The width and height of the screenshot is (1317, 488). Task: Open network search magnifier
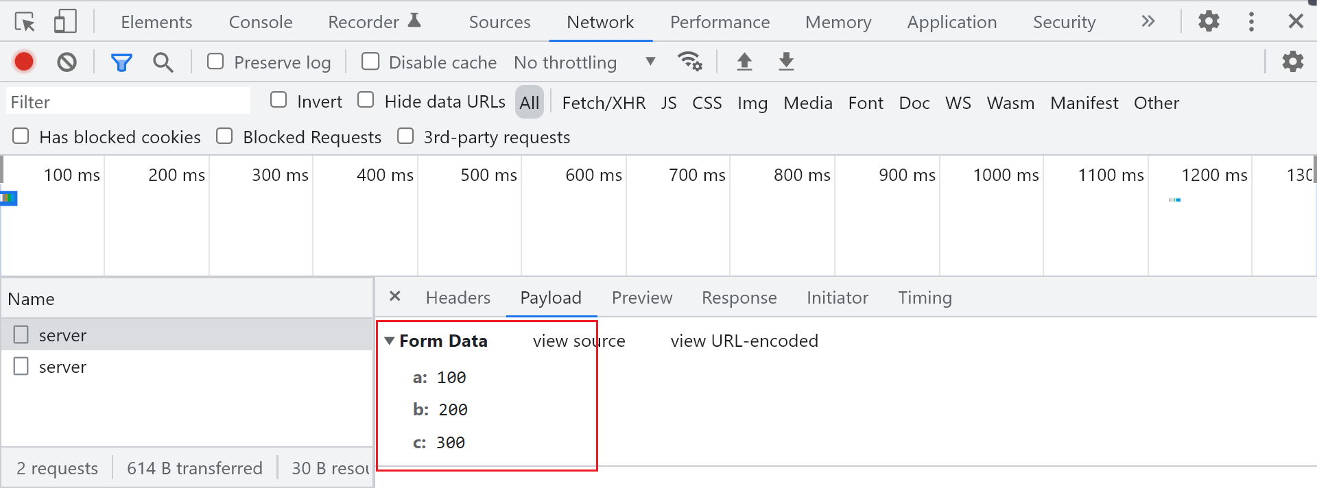point(163,62)
